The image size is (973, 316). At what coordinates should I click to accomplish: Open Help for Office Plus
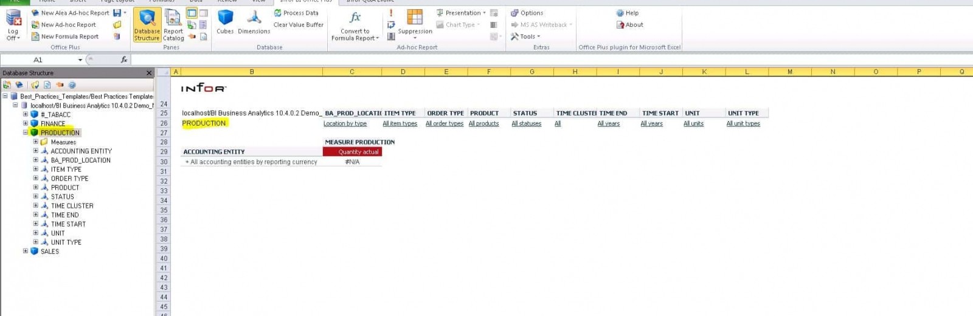[x=627, y=13]
